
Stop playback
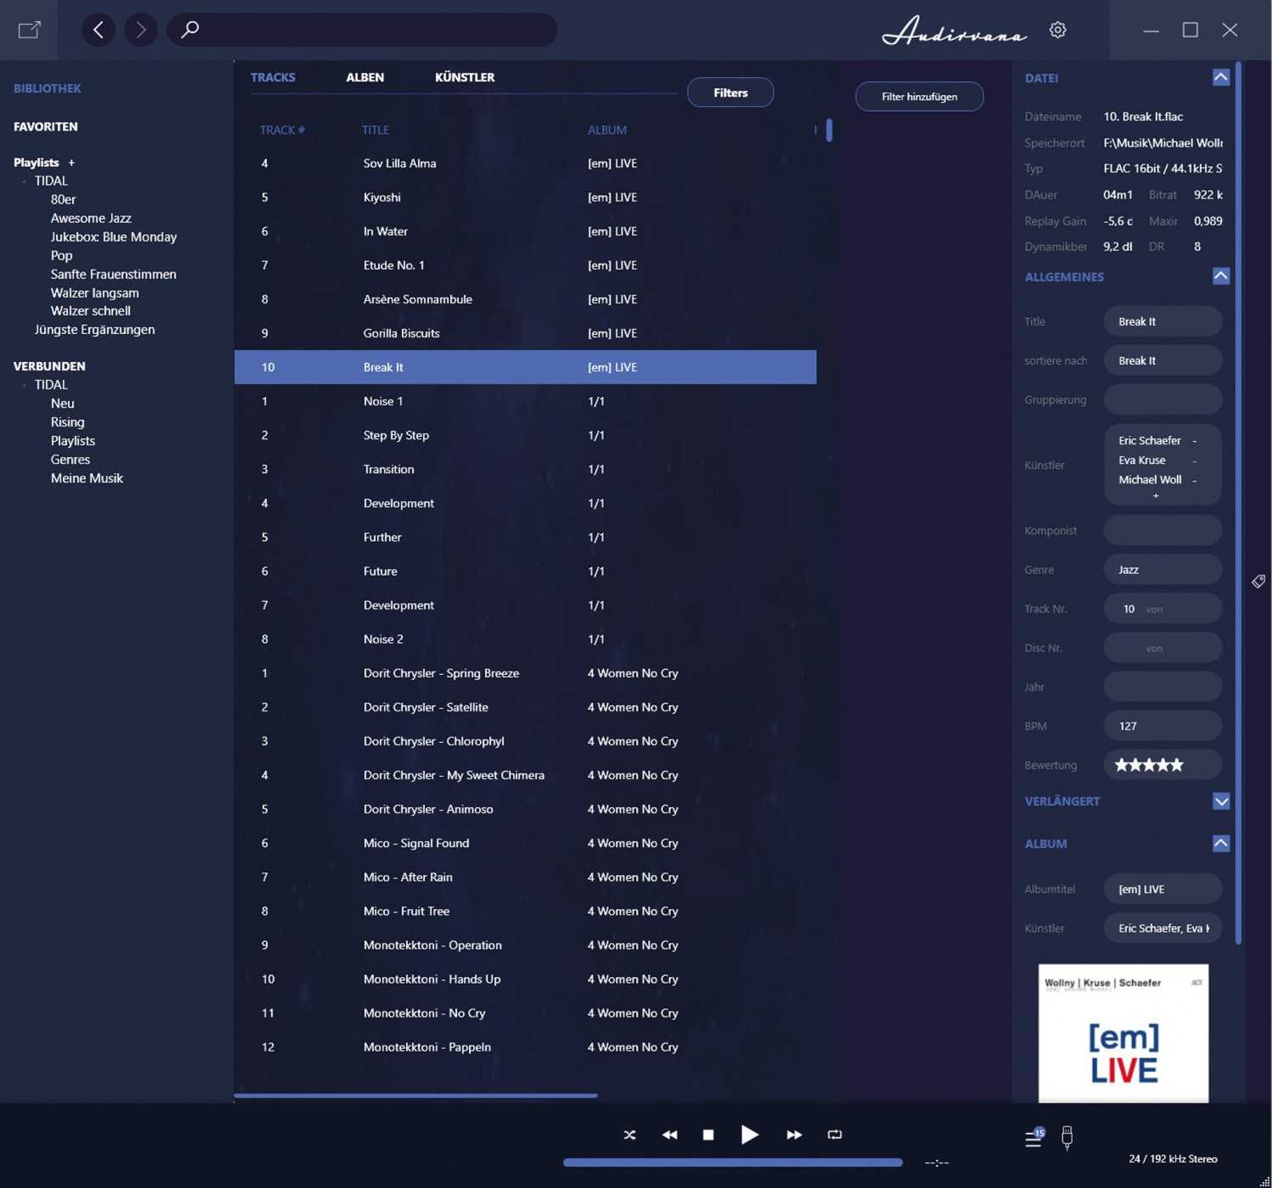(708, 1135)
